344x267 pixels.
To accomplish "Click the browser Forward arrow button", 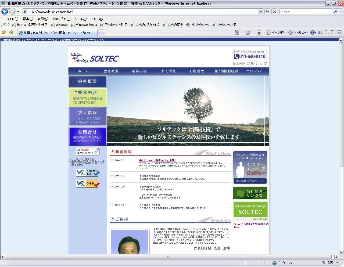I will point(12,11).
